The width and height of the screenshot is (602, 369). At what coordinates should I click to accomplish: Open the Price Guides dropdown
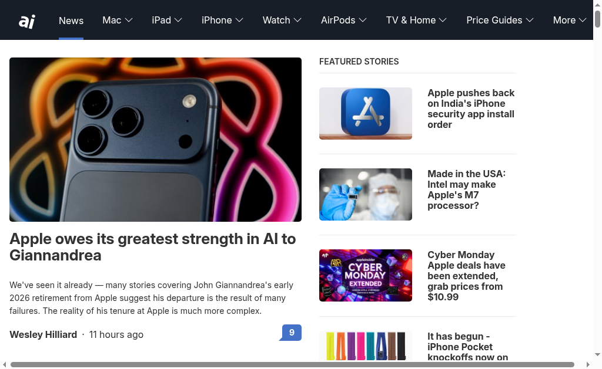click(500, 20)
